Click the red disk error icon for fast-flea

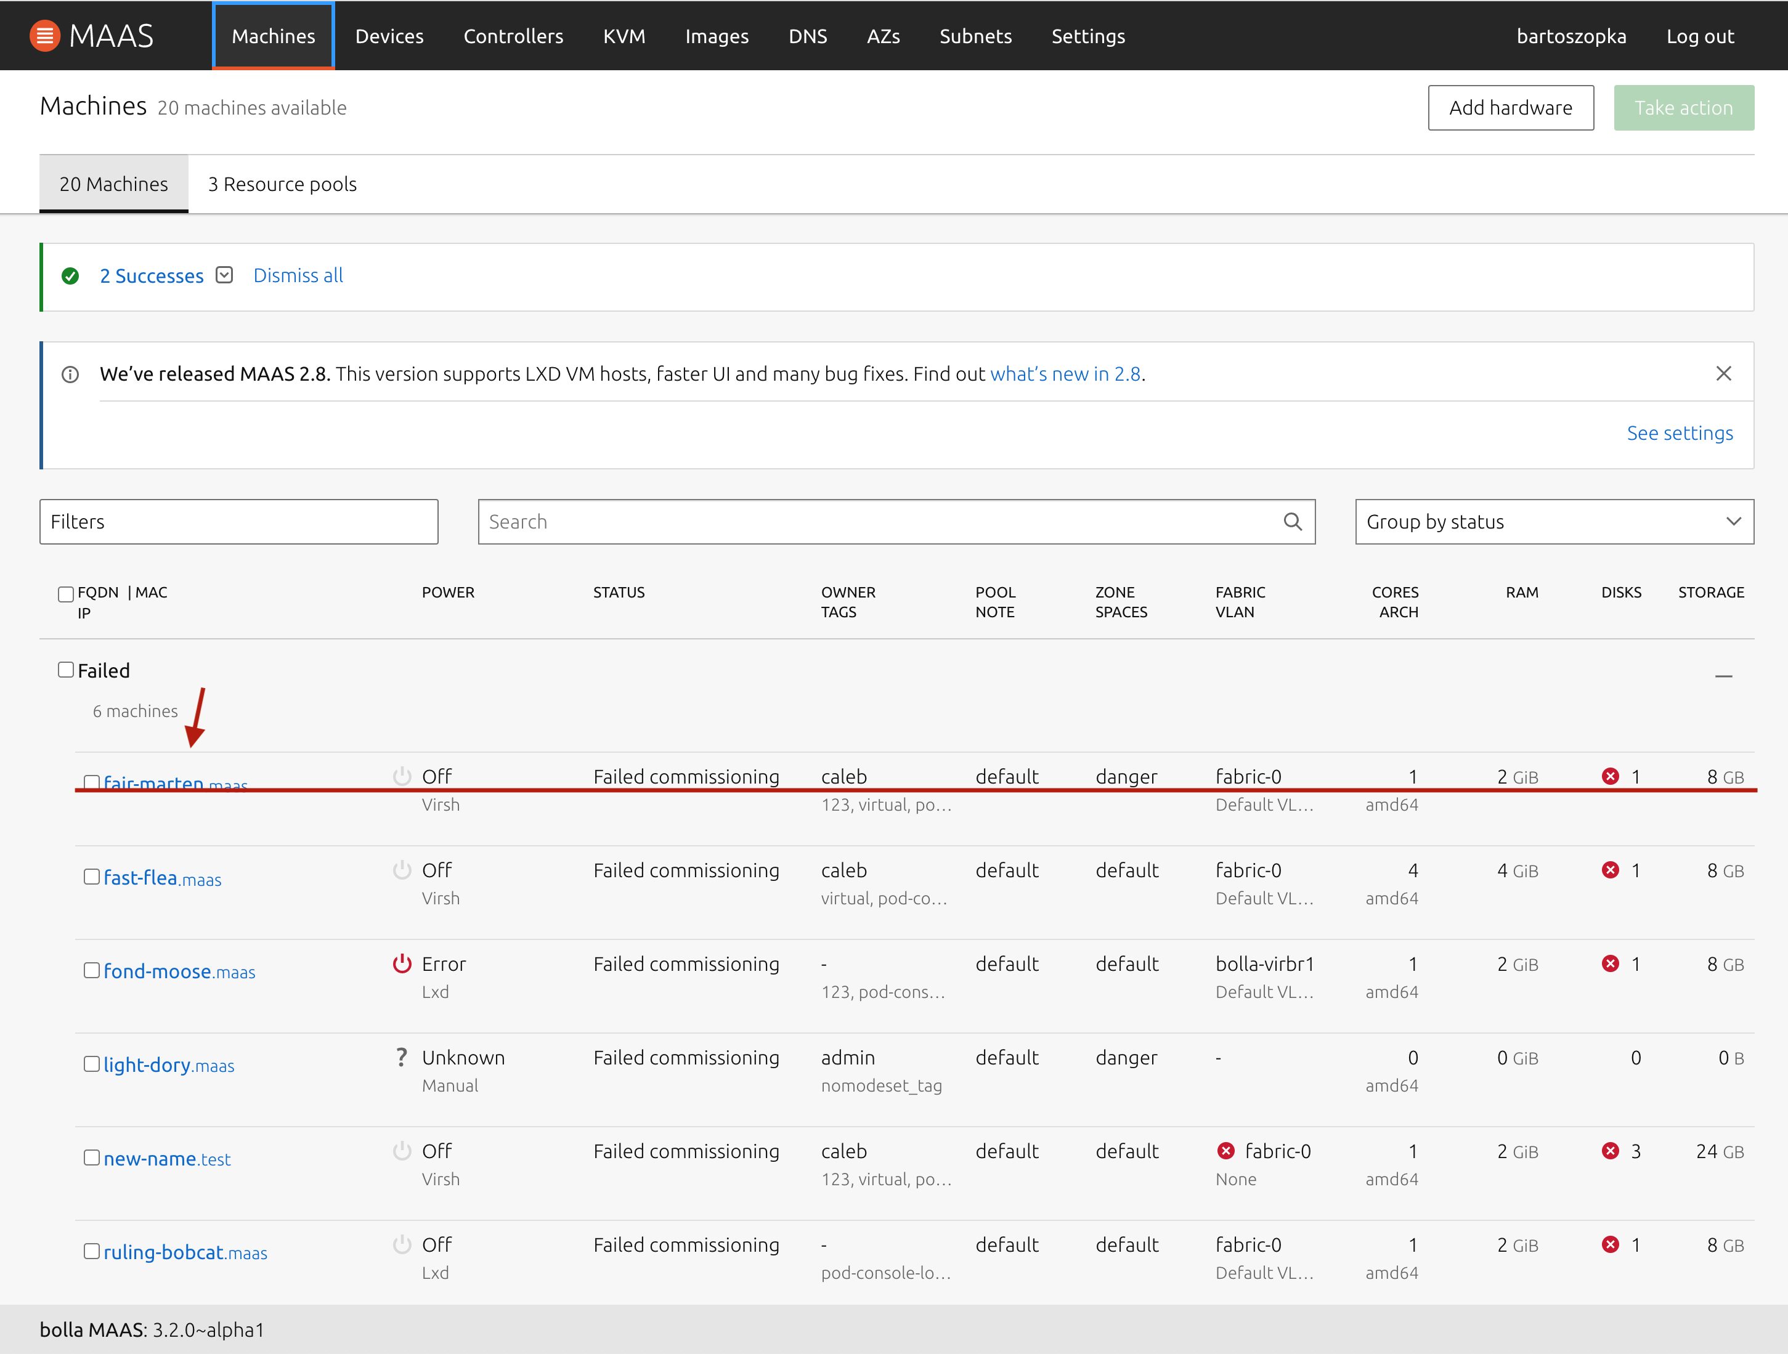[x=1610, y=870]
